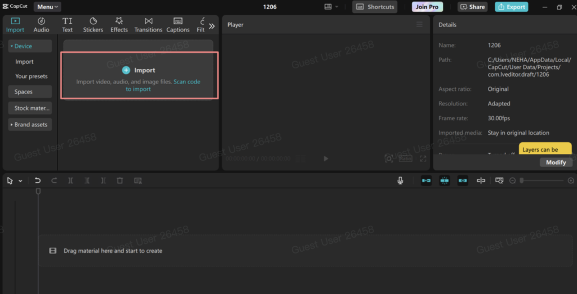The image size is (577, 294).
Task: Open the Import media tab
Action: 15,25
